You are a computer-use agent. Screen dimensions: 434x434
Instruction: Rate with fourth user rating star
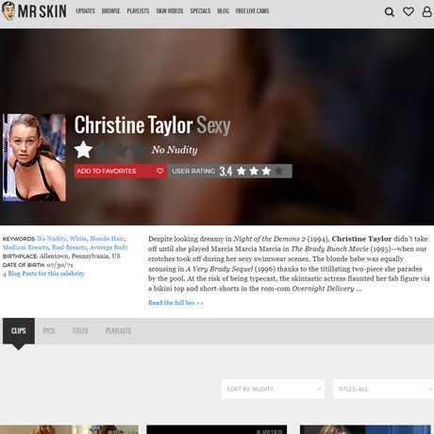coord(278,171)
